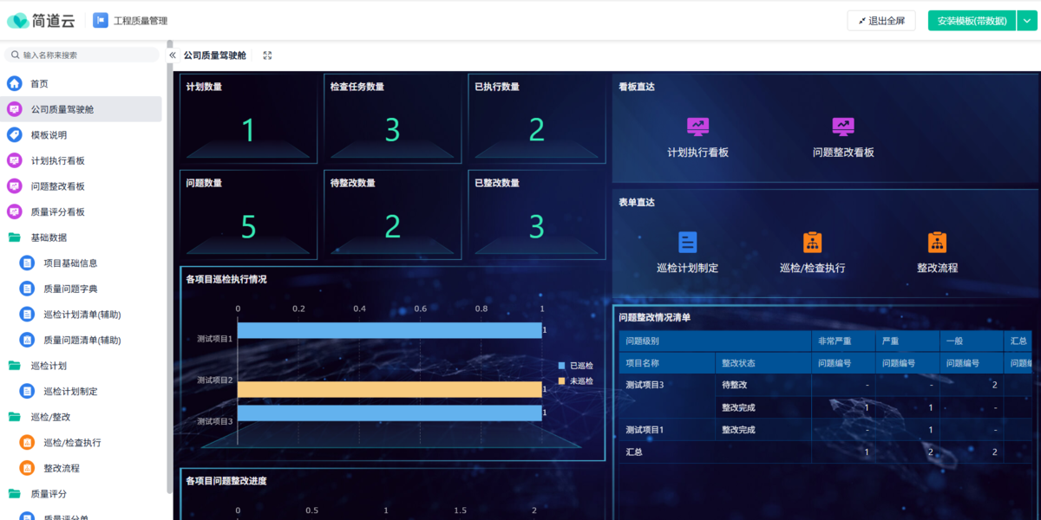
Task: Toggle 已巡检 legend entry in chart
Action: [576, 366]
